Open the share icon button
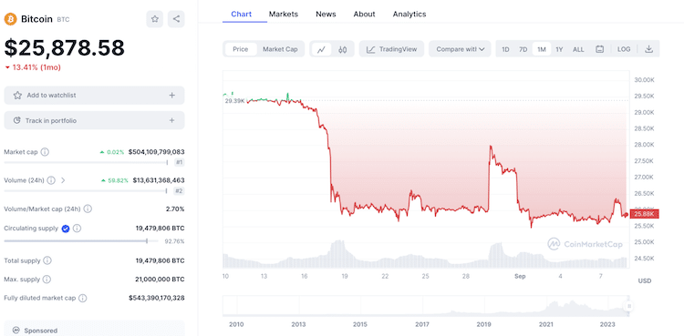This screenshot has width=684, height=336. coord(176,19)
